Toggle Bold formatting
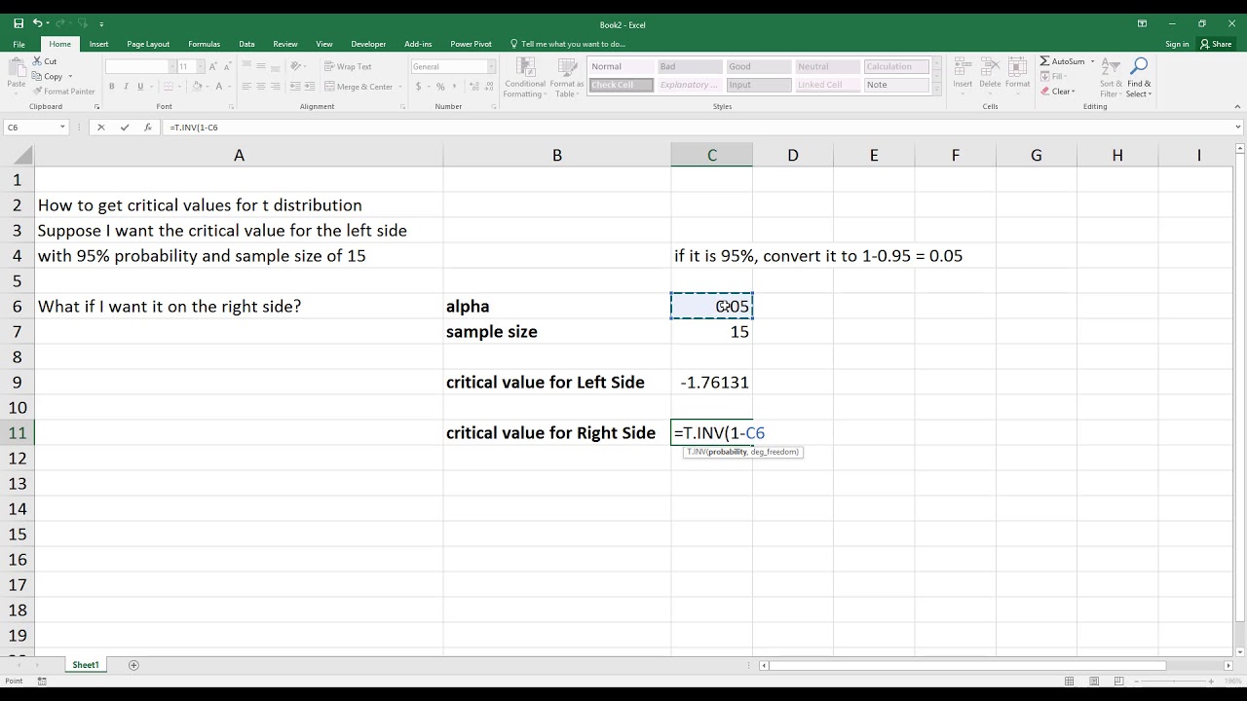This screenshot has height=701, width=1247. [112, 87]
